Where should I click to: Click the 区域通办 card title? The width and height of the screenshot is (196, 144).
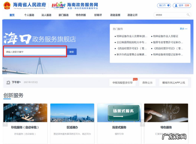[x=72, y=127]
